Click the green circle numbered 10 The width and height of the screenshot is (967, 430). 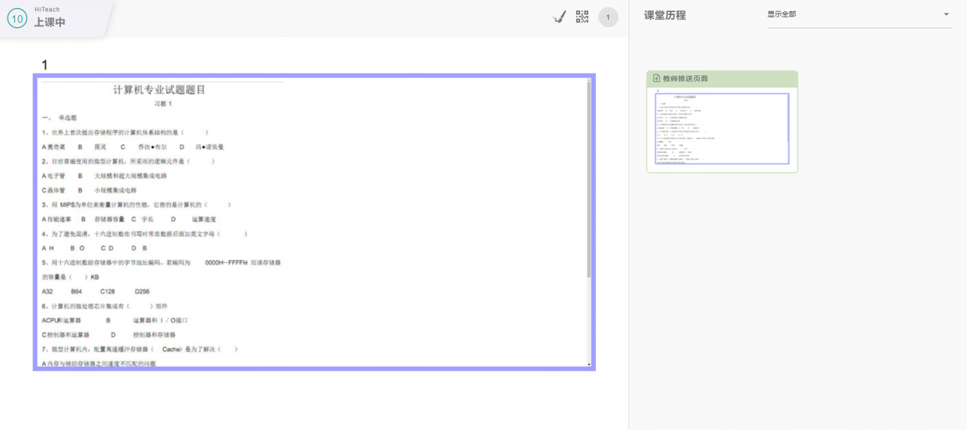point(17,19)
